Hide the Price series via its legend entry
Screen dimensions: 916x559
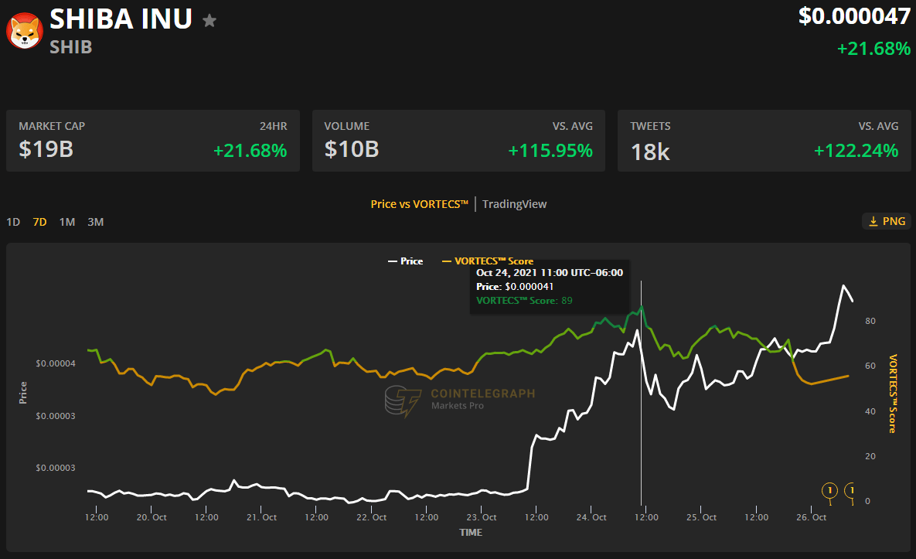tap(405, 261)
